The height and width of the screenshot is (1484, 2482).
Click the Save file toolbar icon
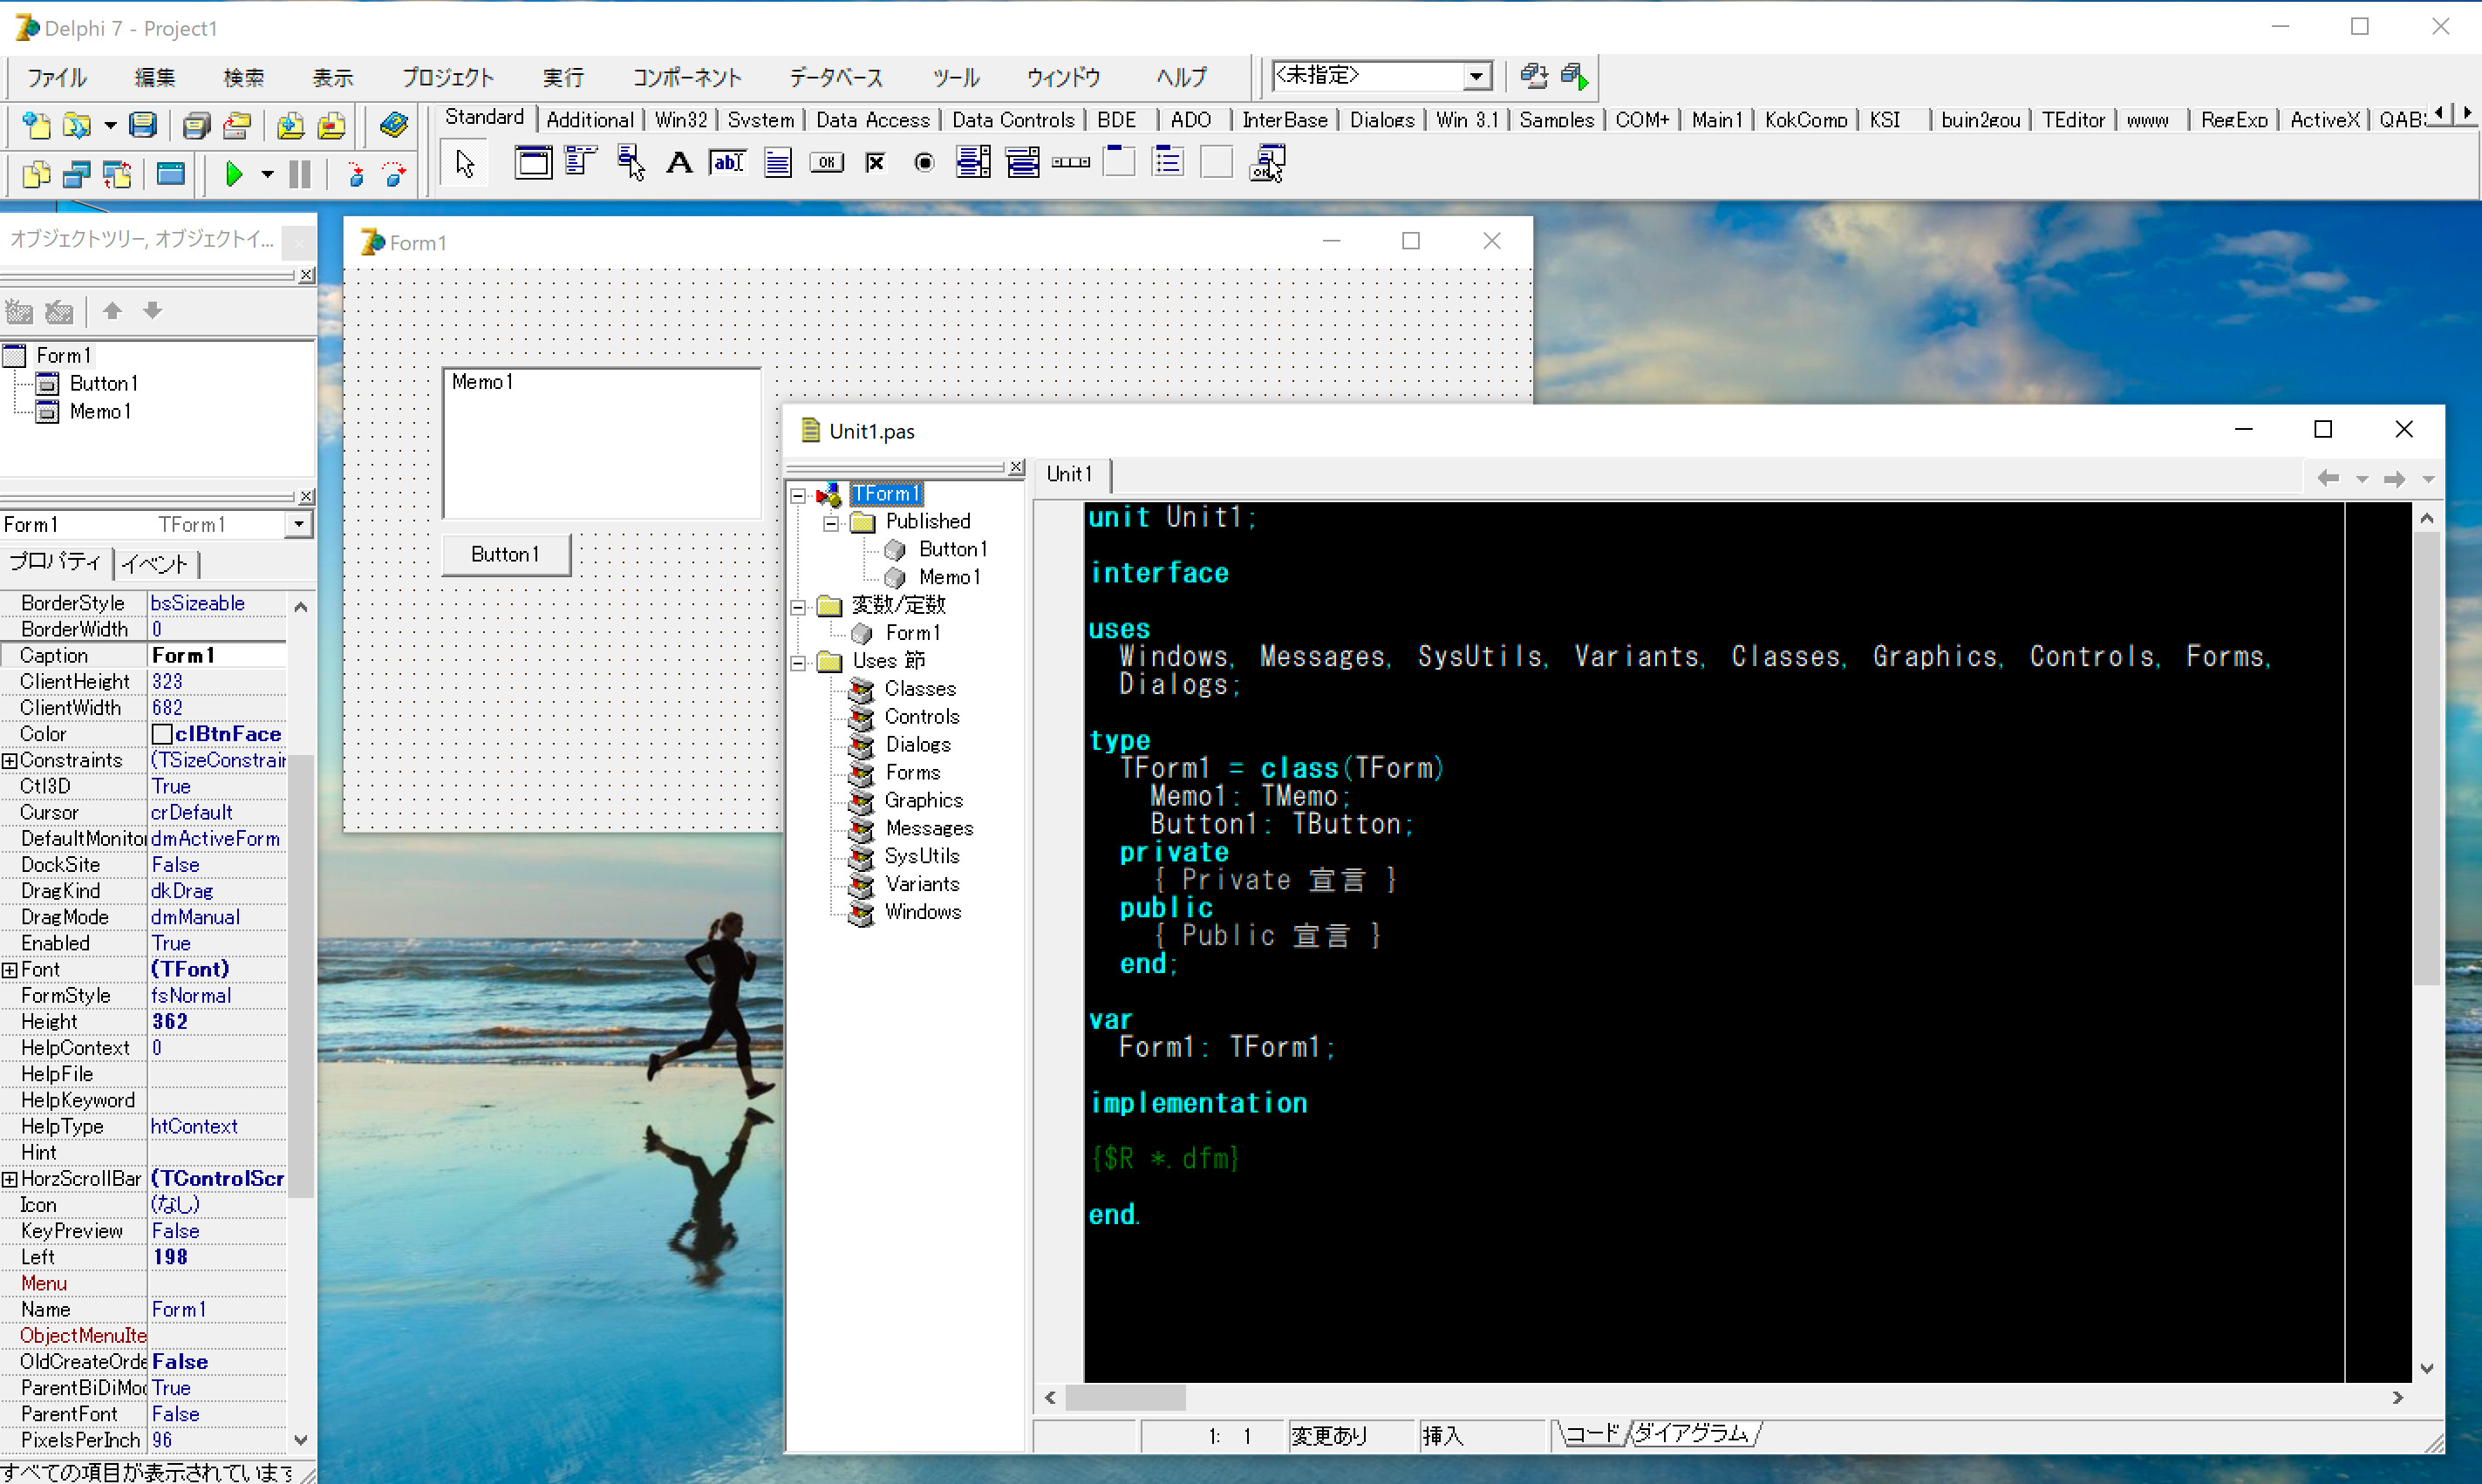click(x=143, y=125)
